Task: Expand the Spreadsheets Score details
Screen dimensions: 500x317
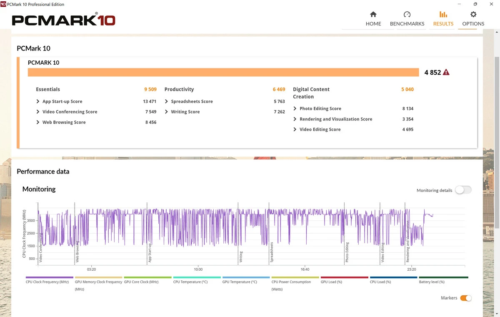Action: (167, 101)
